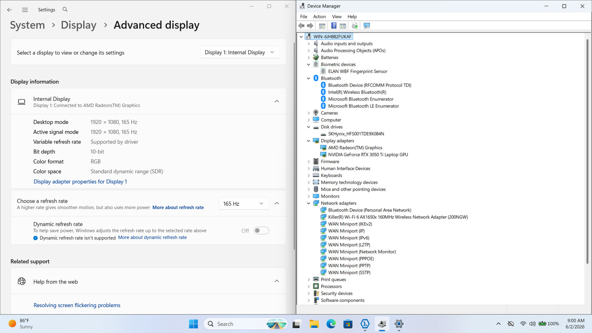Collapse the Choose a refresh rate section
592x333 pixels.
click(277, 203)
